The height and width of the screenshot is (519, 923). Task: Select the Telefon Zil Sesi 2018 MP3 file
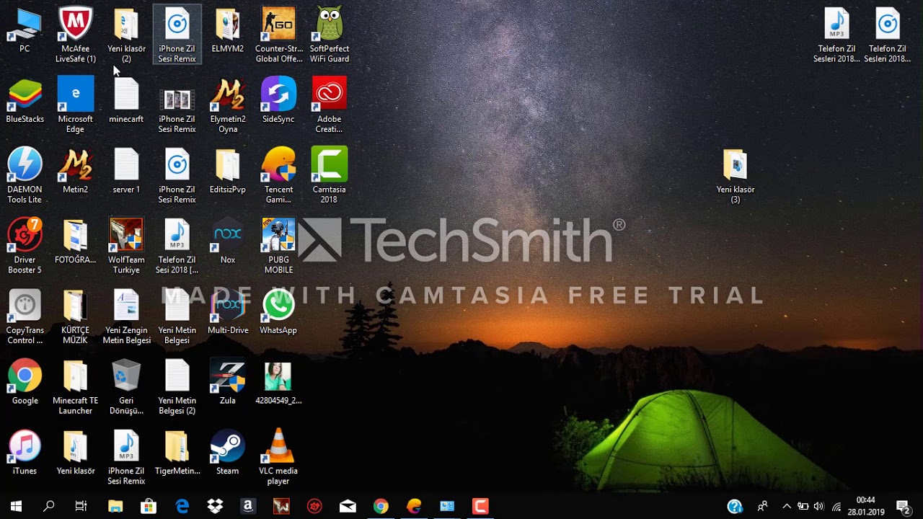click(x=177, y=246)
